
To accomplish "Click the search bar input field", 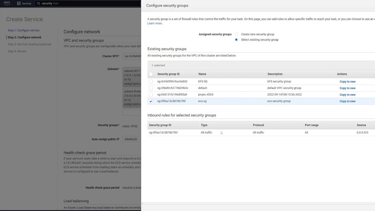I will [x=88, y=4].
